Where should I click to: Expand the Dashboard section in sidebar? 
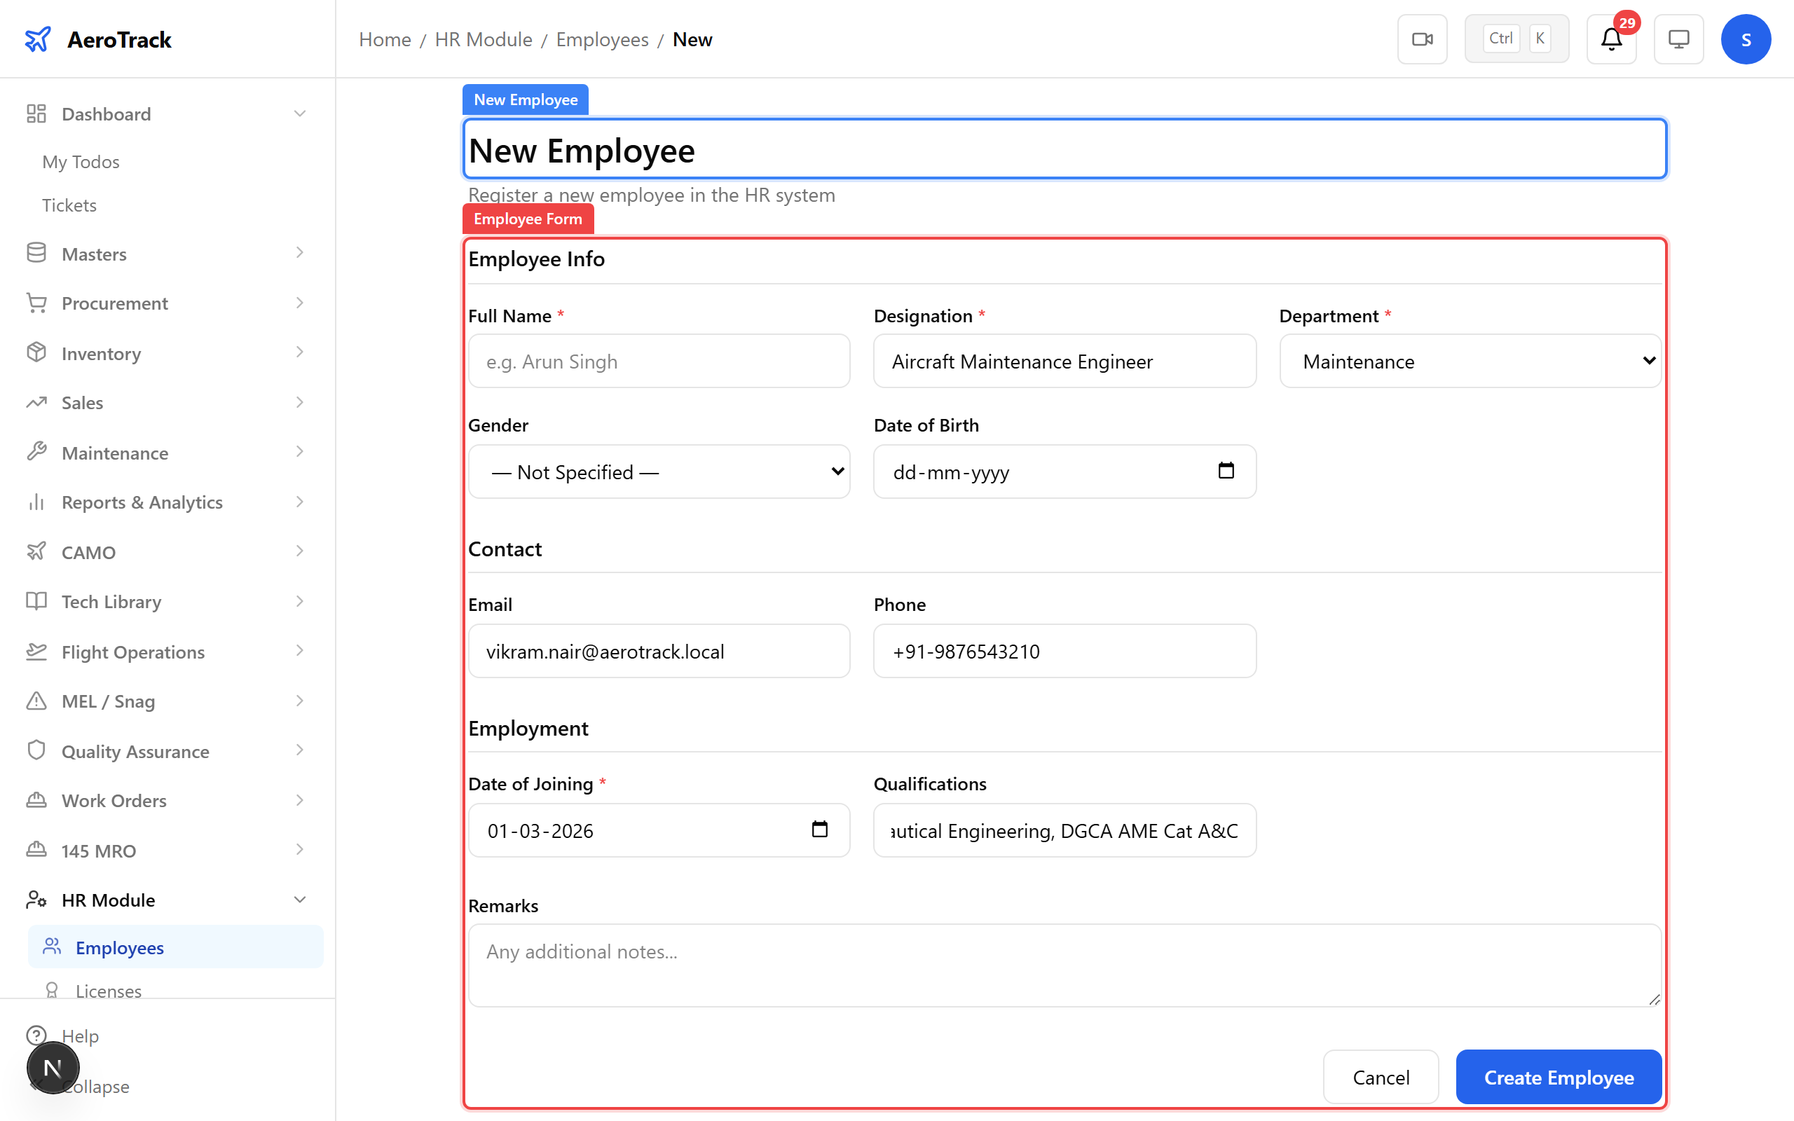coord(299,114)
